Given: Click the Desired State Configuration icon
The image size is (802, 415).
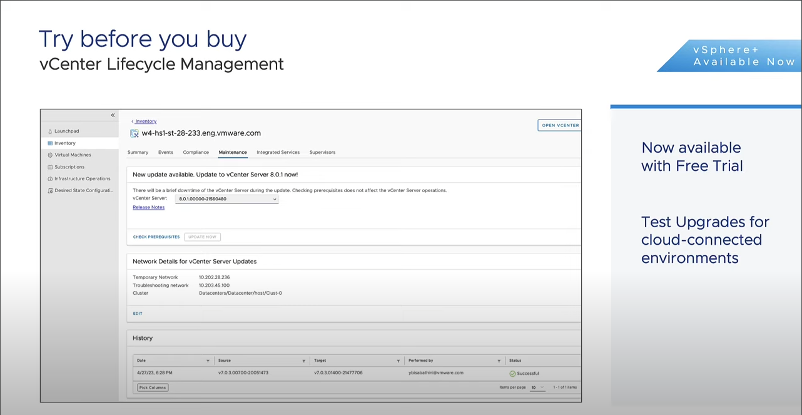Looking at the screenshot, I should coord(50,191).
